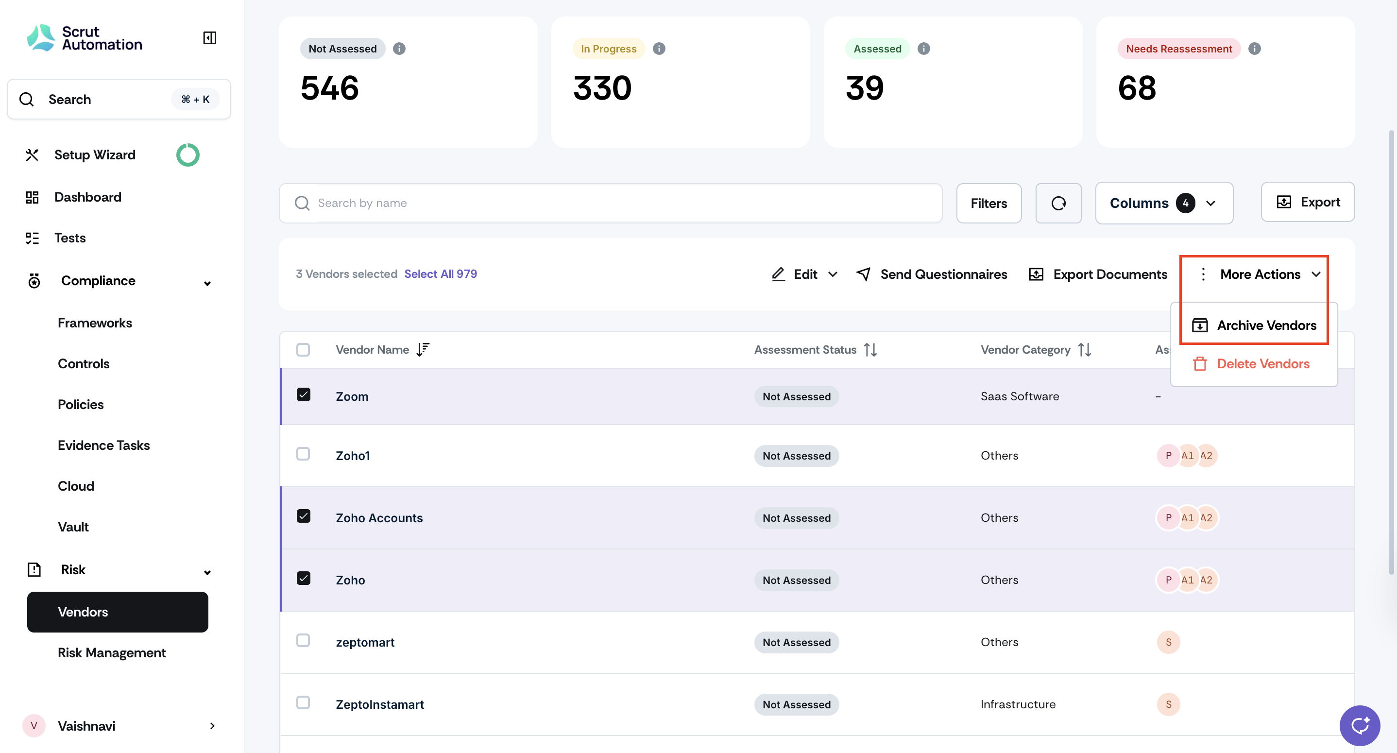This screenshot has width=1397, height=753.
Task: Open Controls in the sidebar
Action: click(84, 363)
